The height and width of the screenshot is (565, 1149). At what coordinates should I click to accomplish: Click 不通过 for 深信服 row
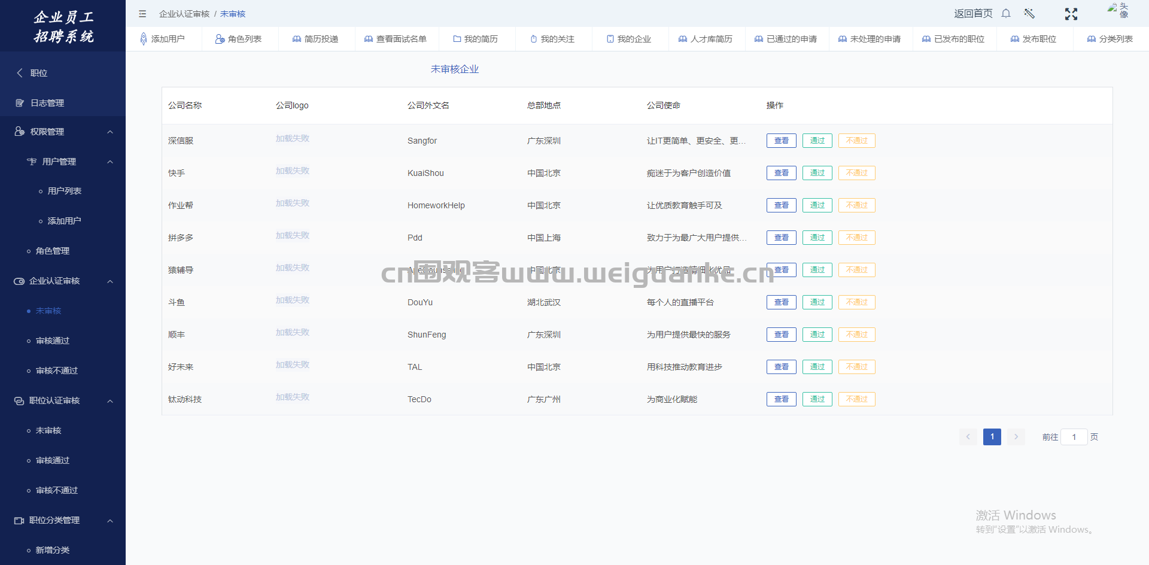[x=857, y=141]
